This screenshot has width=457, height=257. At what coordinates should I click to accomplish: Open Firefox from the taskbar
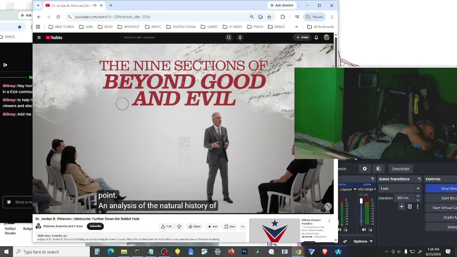(x=231, y=252)
